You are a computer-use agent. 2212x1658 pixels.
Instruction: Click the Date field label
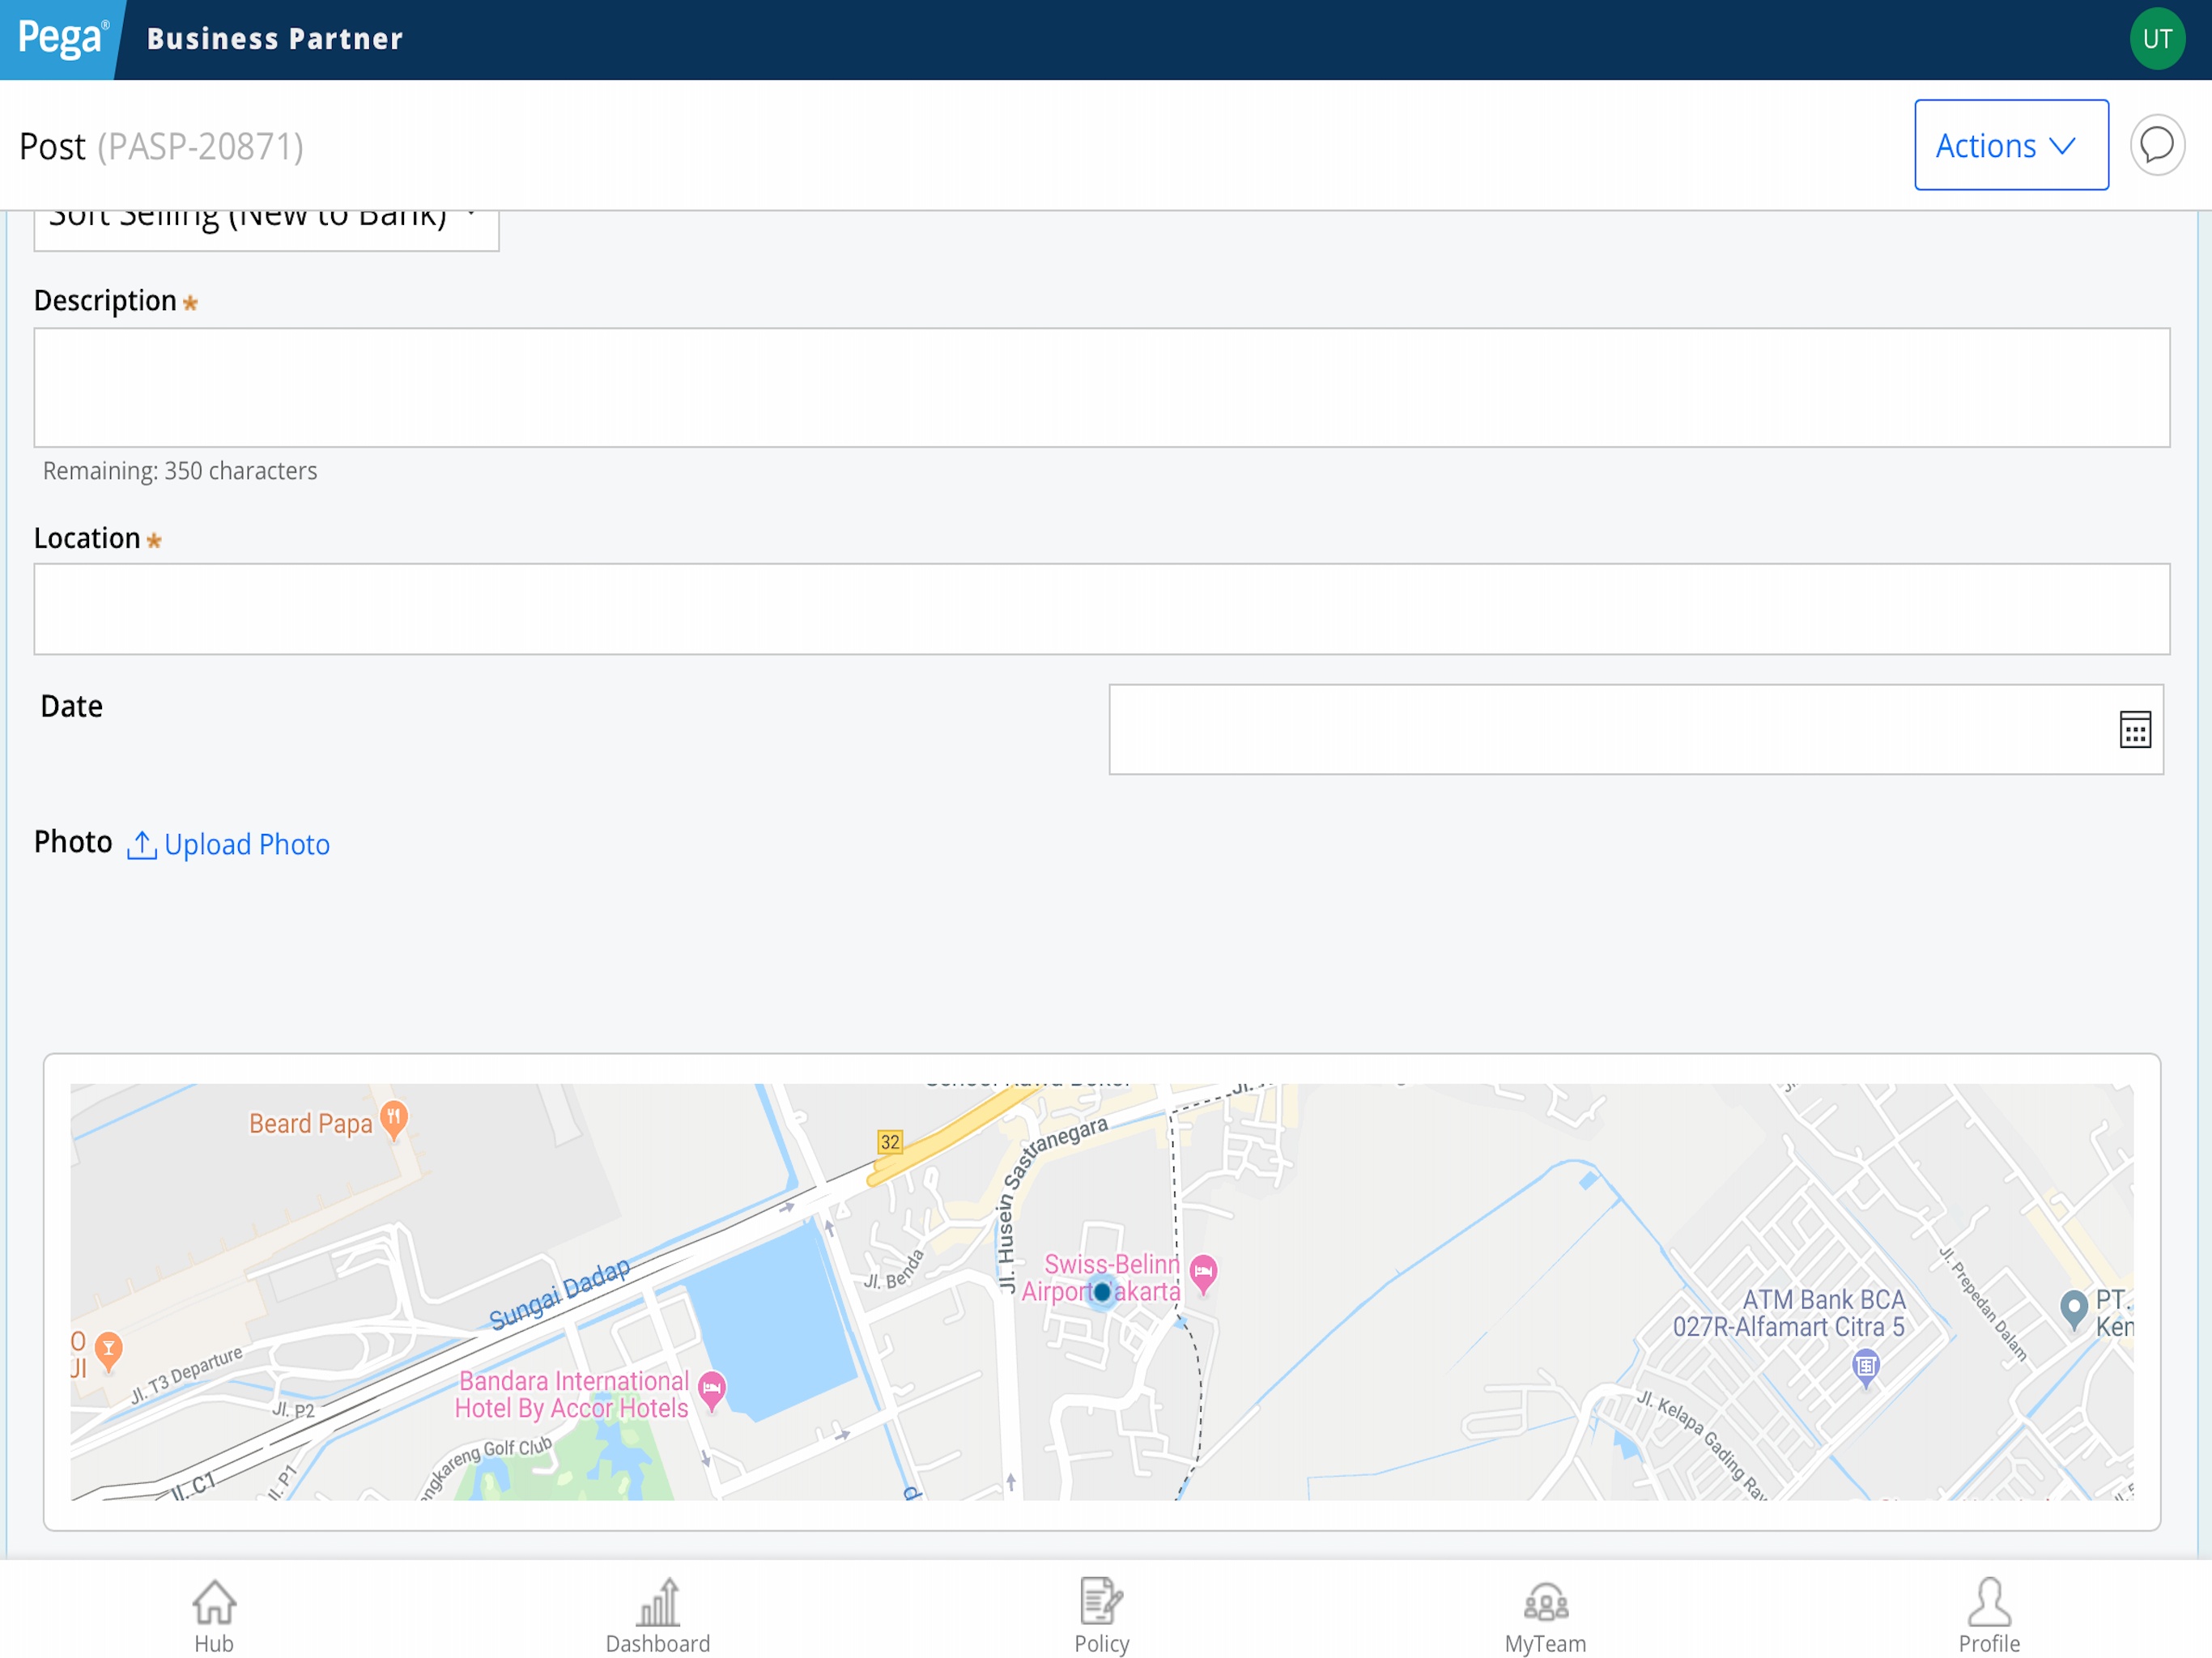71,707
